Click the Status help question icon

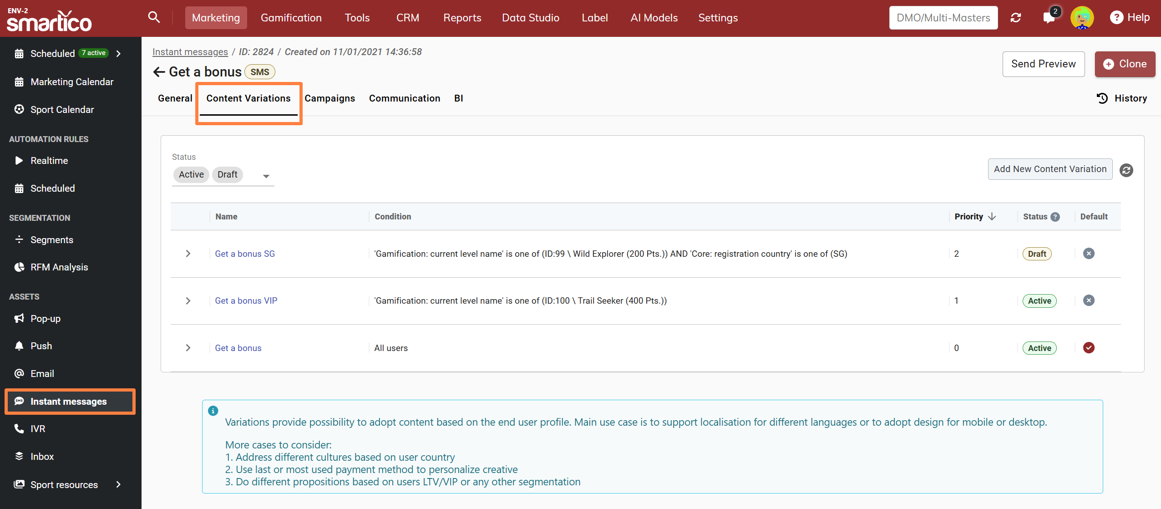[1056, 217]
